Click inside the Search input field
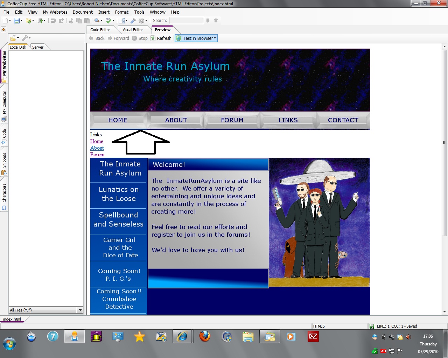Image resolution: width=448 pixels, height=358 pixels. pyautogui.click(x=186, y=21)
